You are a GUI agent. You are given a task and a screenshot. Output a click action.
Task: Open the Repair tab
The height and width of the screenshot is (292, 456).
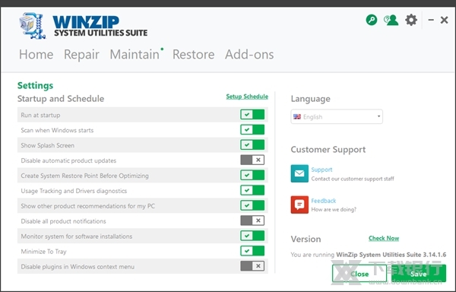81,55
